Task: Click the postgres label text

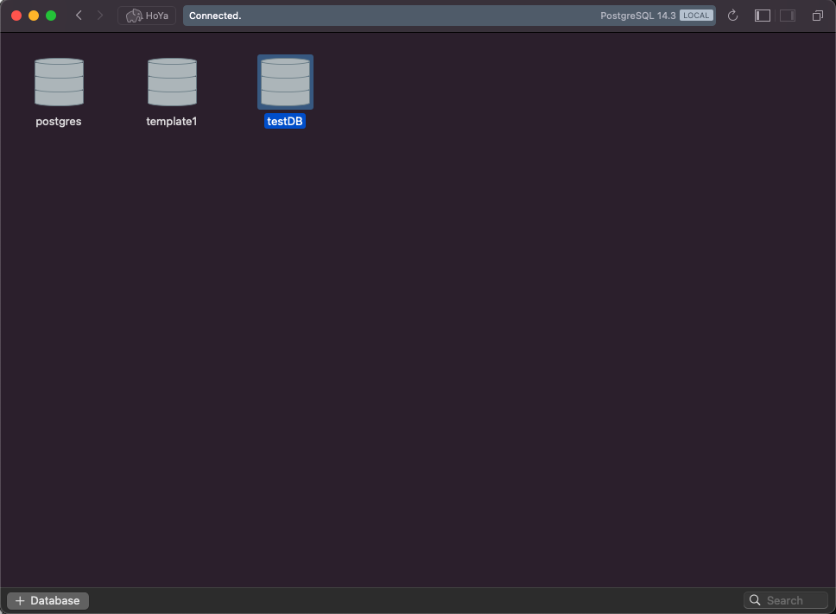Action: coord(59,122)
